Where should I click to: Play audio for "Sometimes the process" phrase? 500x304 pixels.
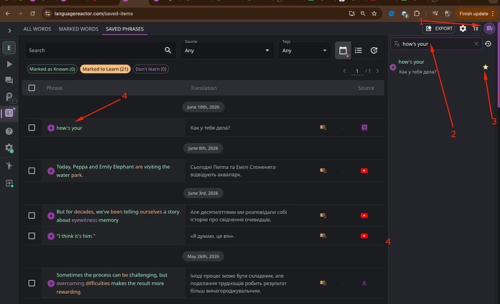tap(51, 283)
